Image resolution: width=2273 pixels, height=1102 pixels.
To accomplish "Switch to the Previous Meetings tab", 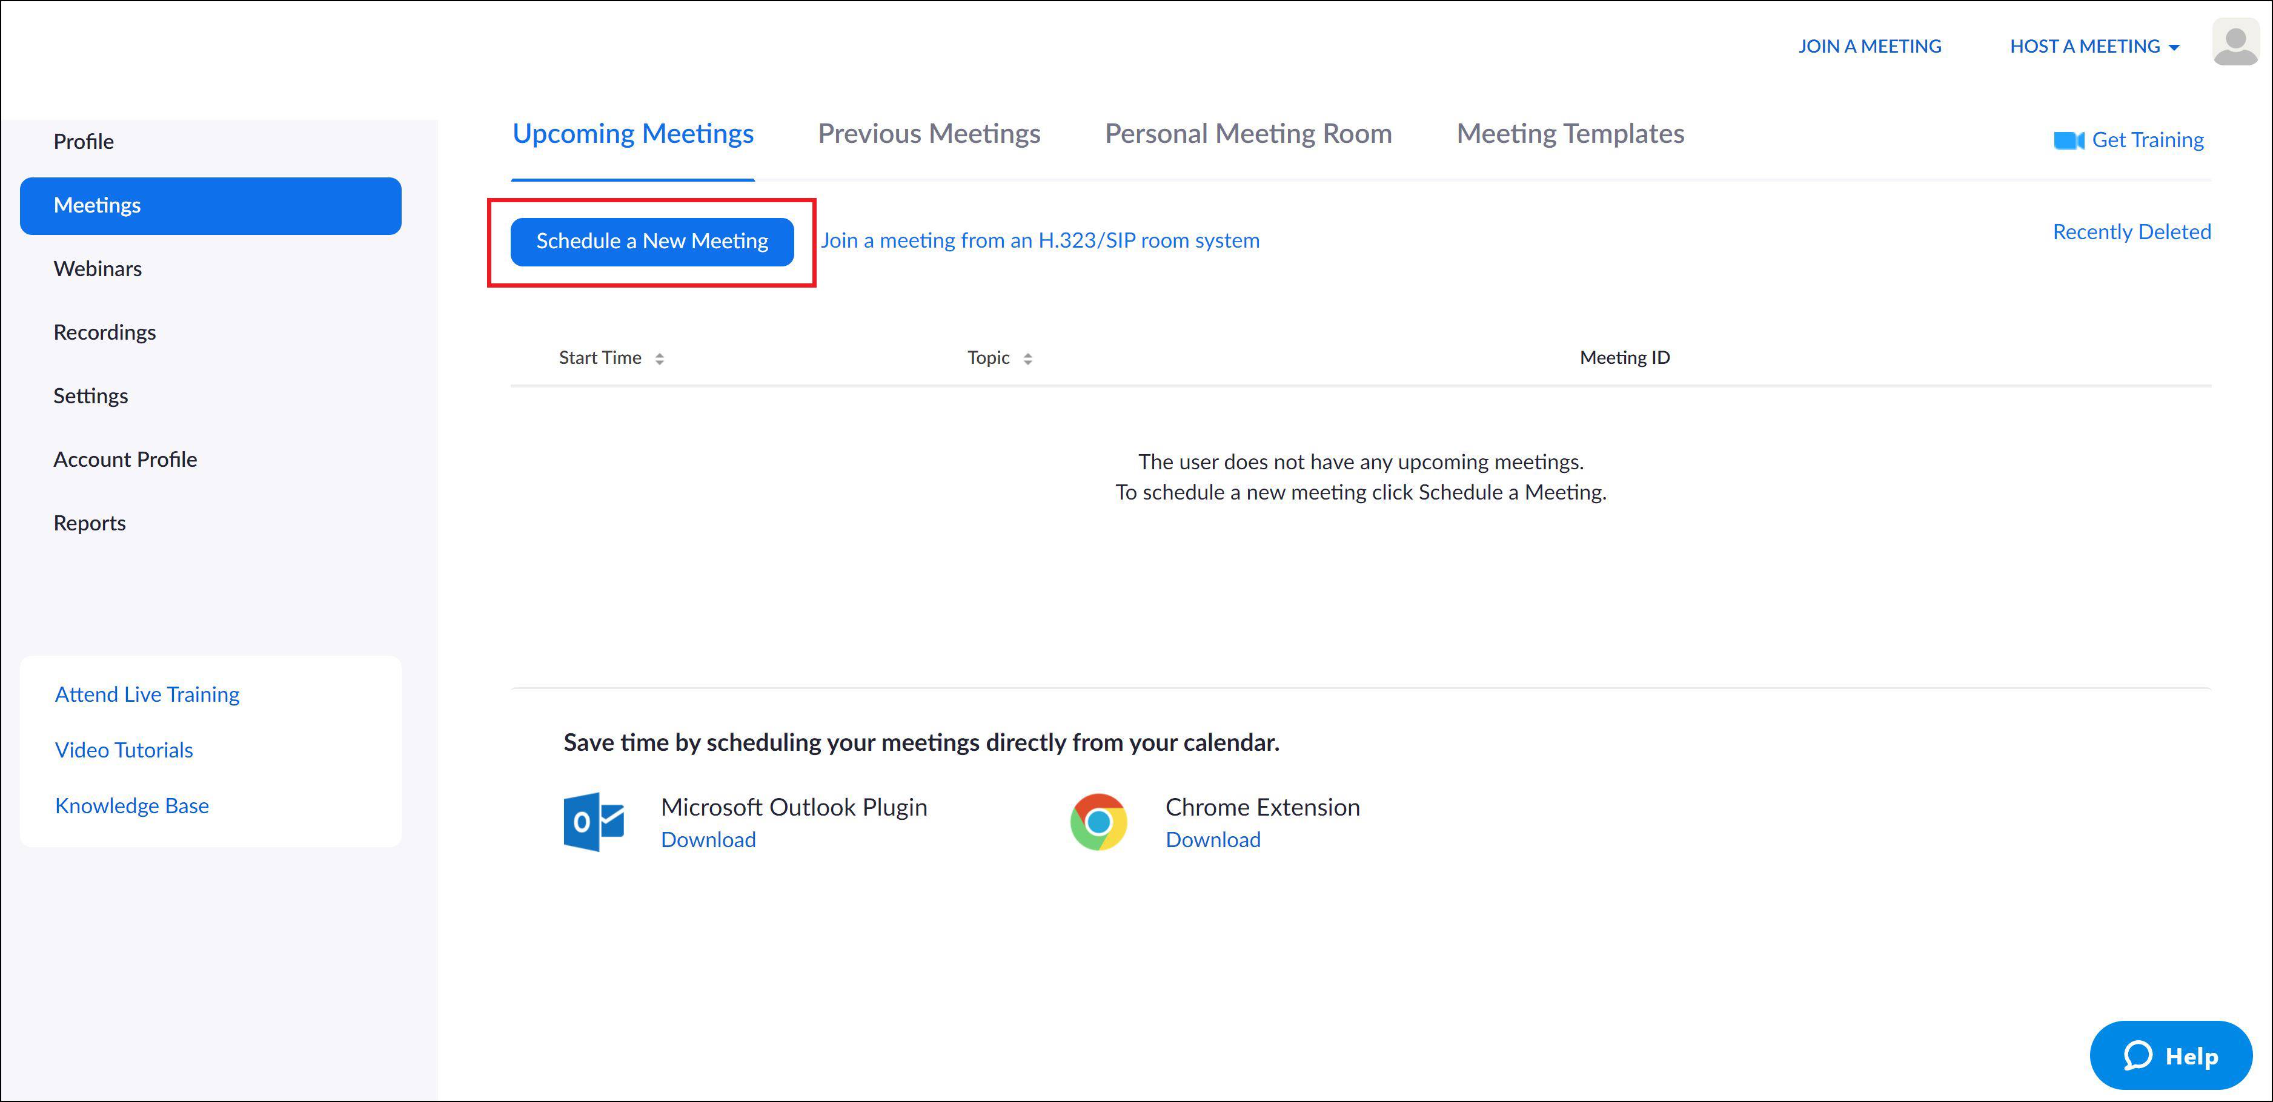I will click(x=928, y=134).
